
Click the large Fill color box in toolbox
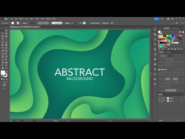pos(3,73)
